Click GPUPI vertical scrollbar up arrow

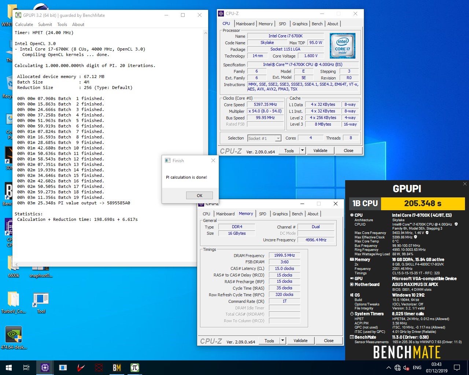[x=205, y=33]
